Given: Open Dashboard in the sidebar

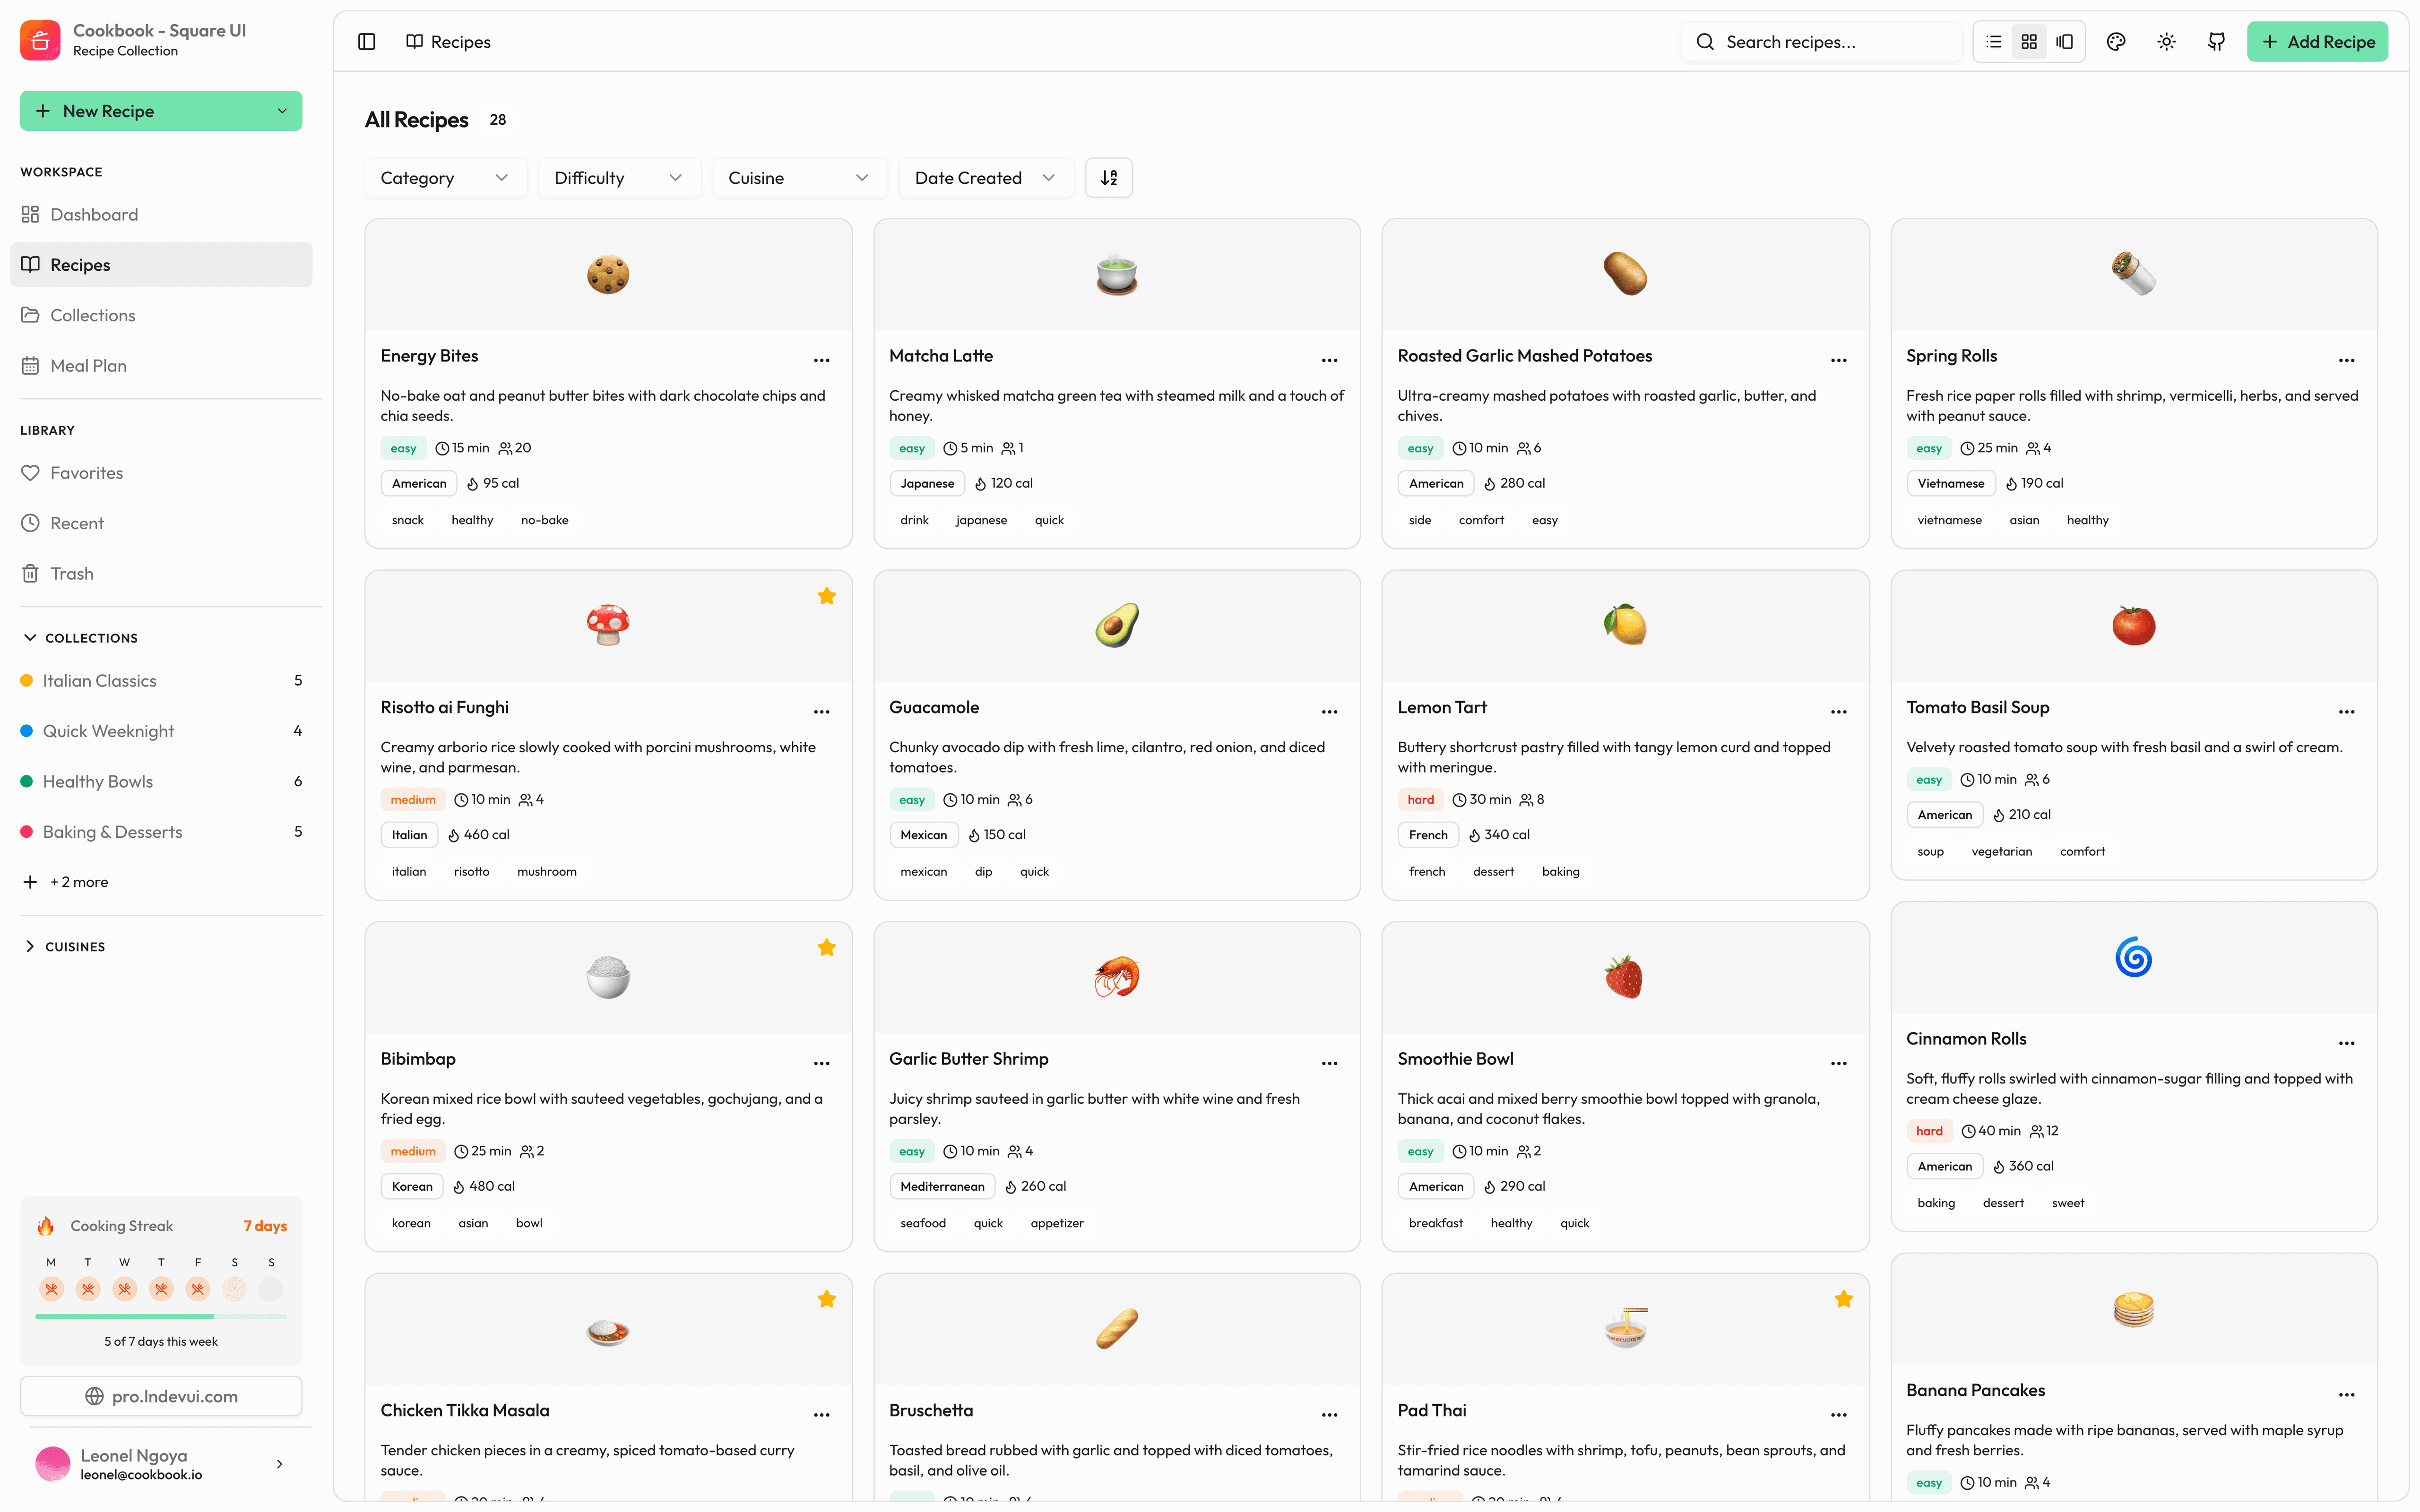Looking at the screenshot, I should pyautogui.click(x=161, y=214).
